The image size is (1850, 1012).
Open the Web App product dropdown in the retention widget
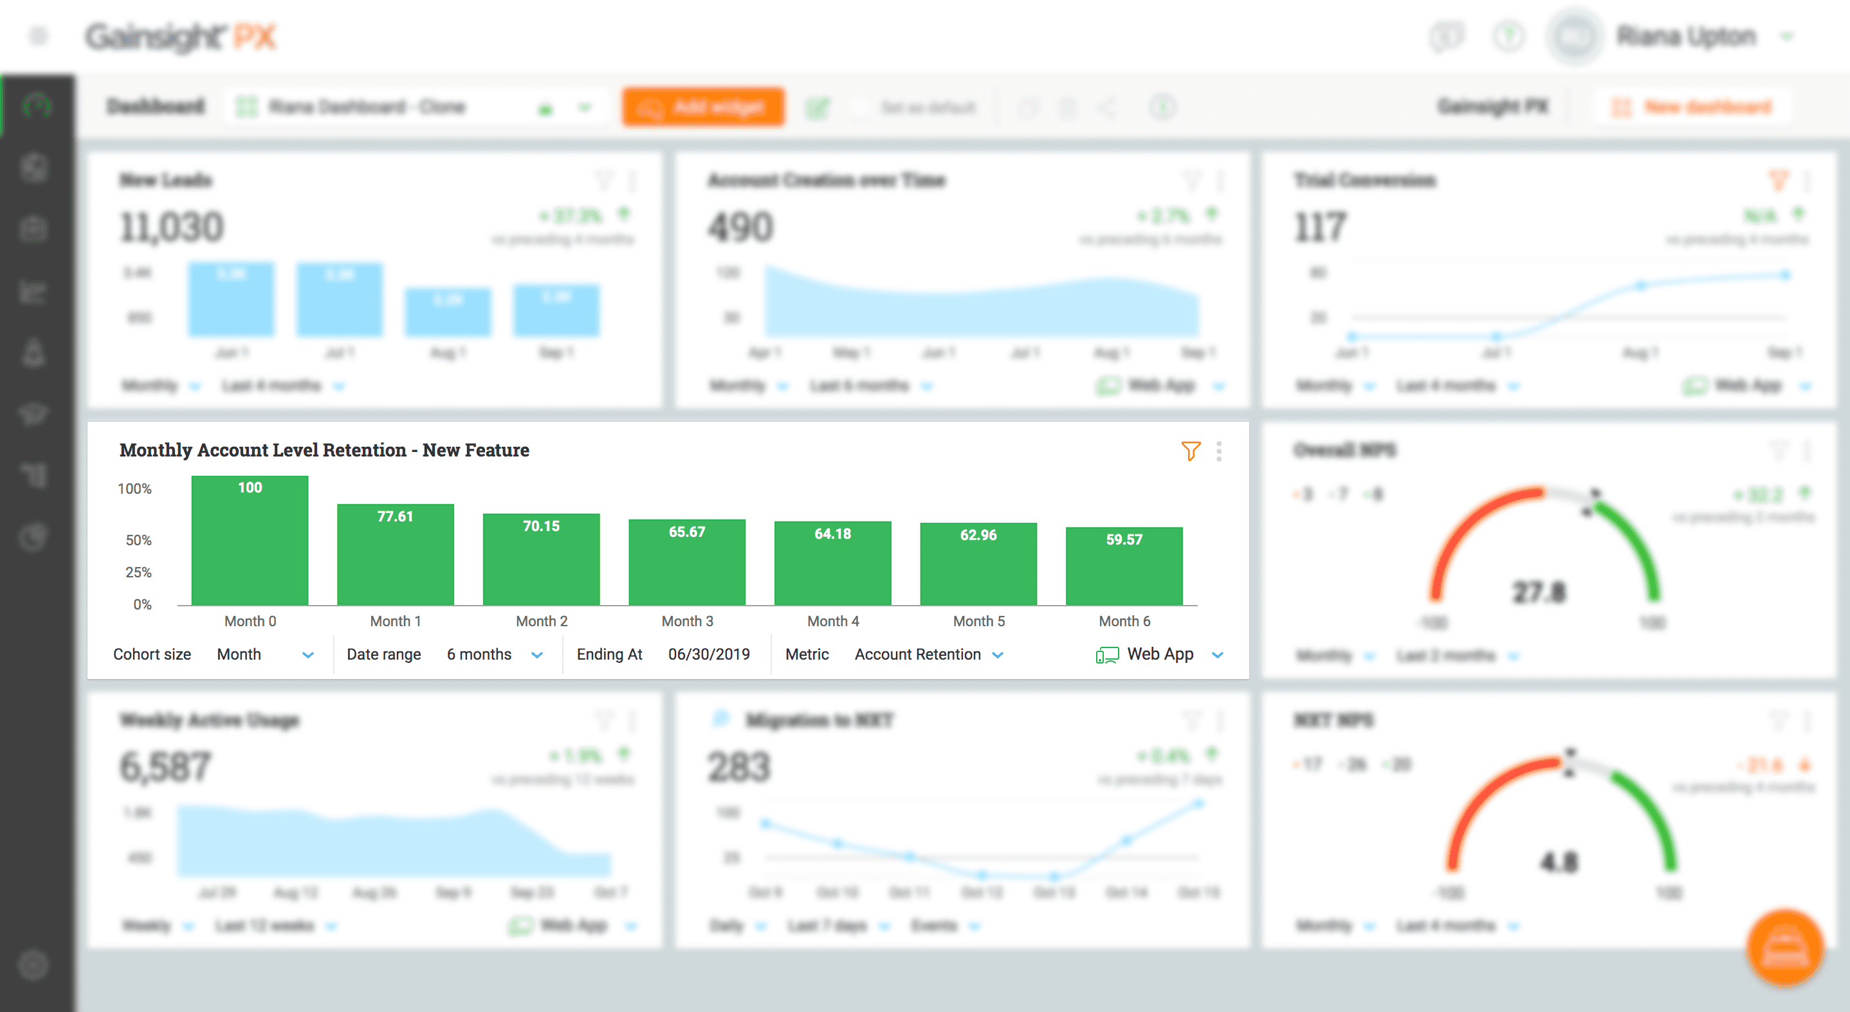[1217, 655]
